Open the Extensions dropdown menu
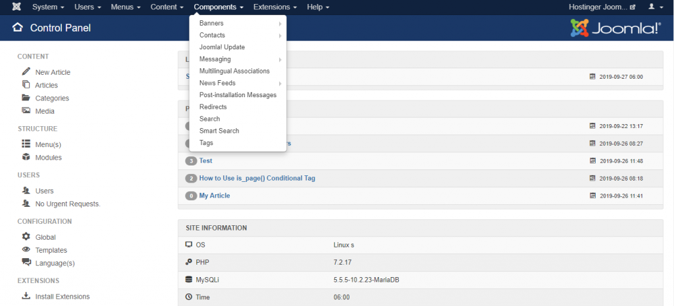Viewport: 674px width, 306px height. [x=275, y=7]
